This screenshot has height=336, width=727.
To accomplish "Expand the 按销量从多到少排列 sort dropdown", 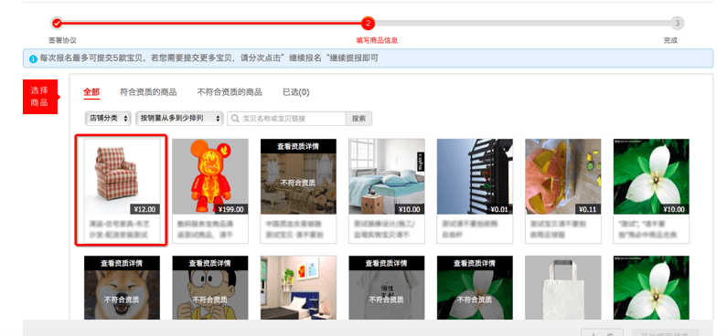I will 179,119.
